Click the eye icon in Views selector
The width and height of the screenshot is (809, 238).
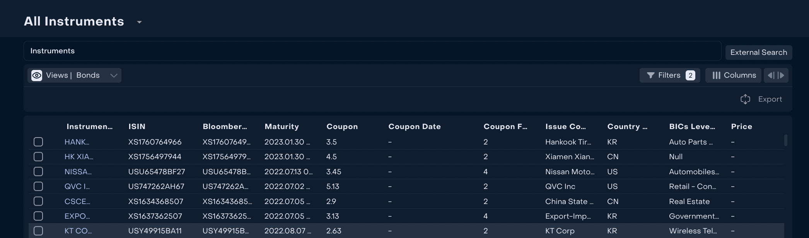pos(37,75)
